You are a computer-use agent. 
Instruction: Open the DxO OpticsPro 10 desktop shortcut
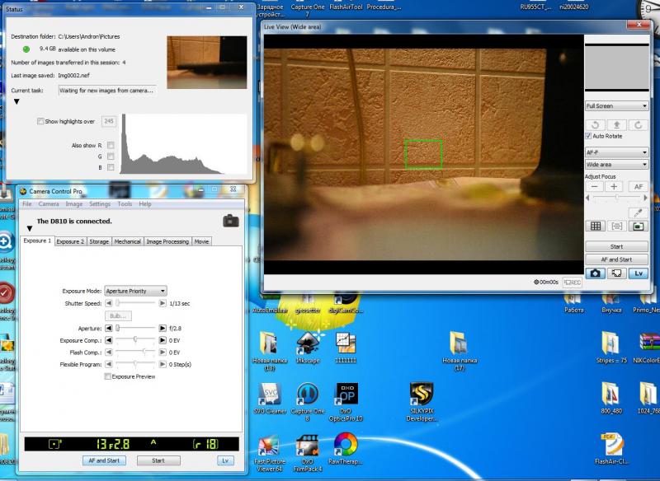[x=346, y=402]
